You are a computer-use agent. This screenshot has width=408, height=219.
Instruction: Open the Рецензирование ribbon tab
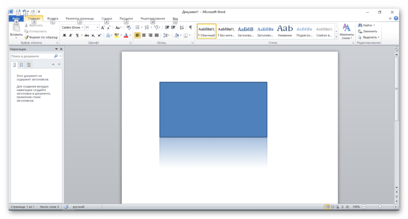153,19
